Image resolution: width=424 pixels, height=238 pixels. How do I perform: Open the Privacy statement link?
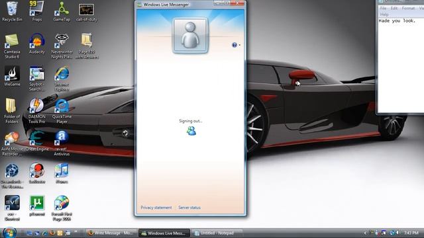pos(156,208)
